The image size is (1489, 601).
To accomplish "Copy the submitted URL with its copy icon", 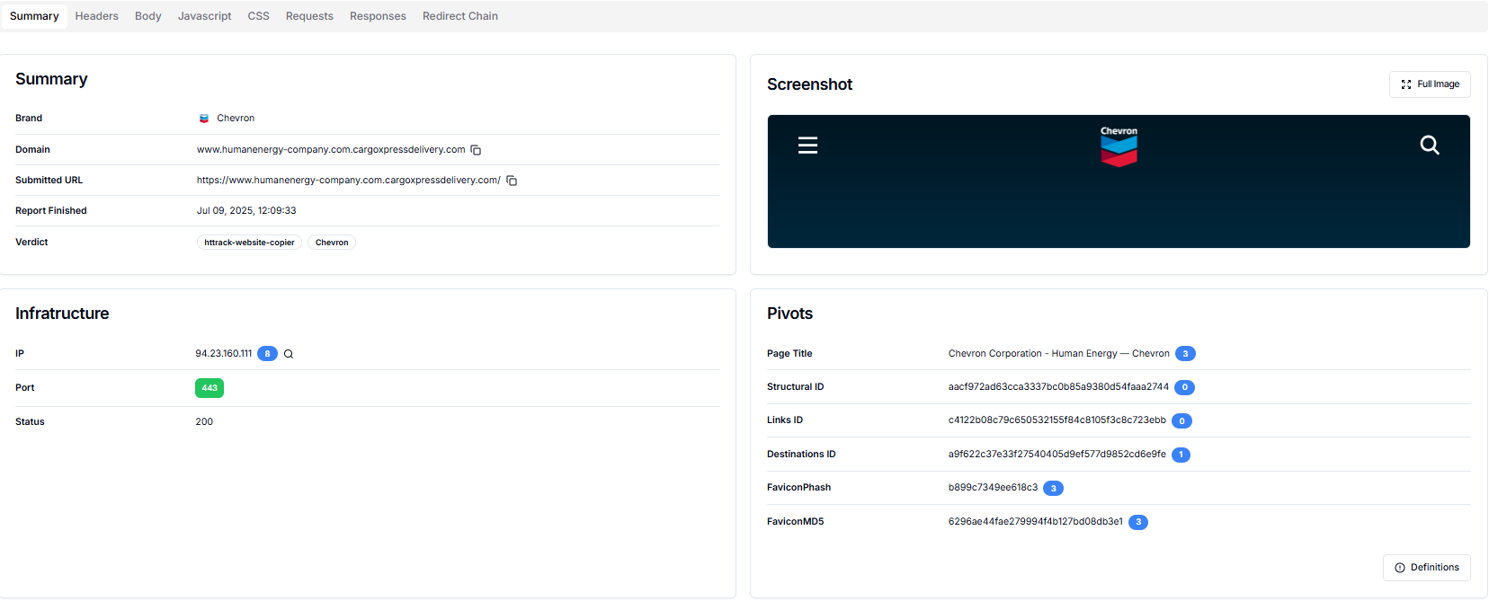I will point(512,181).
